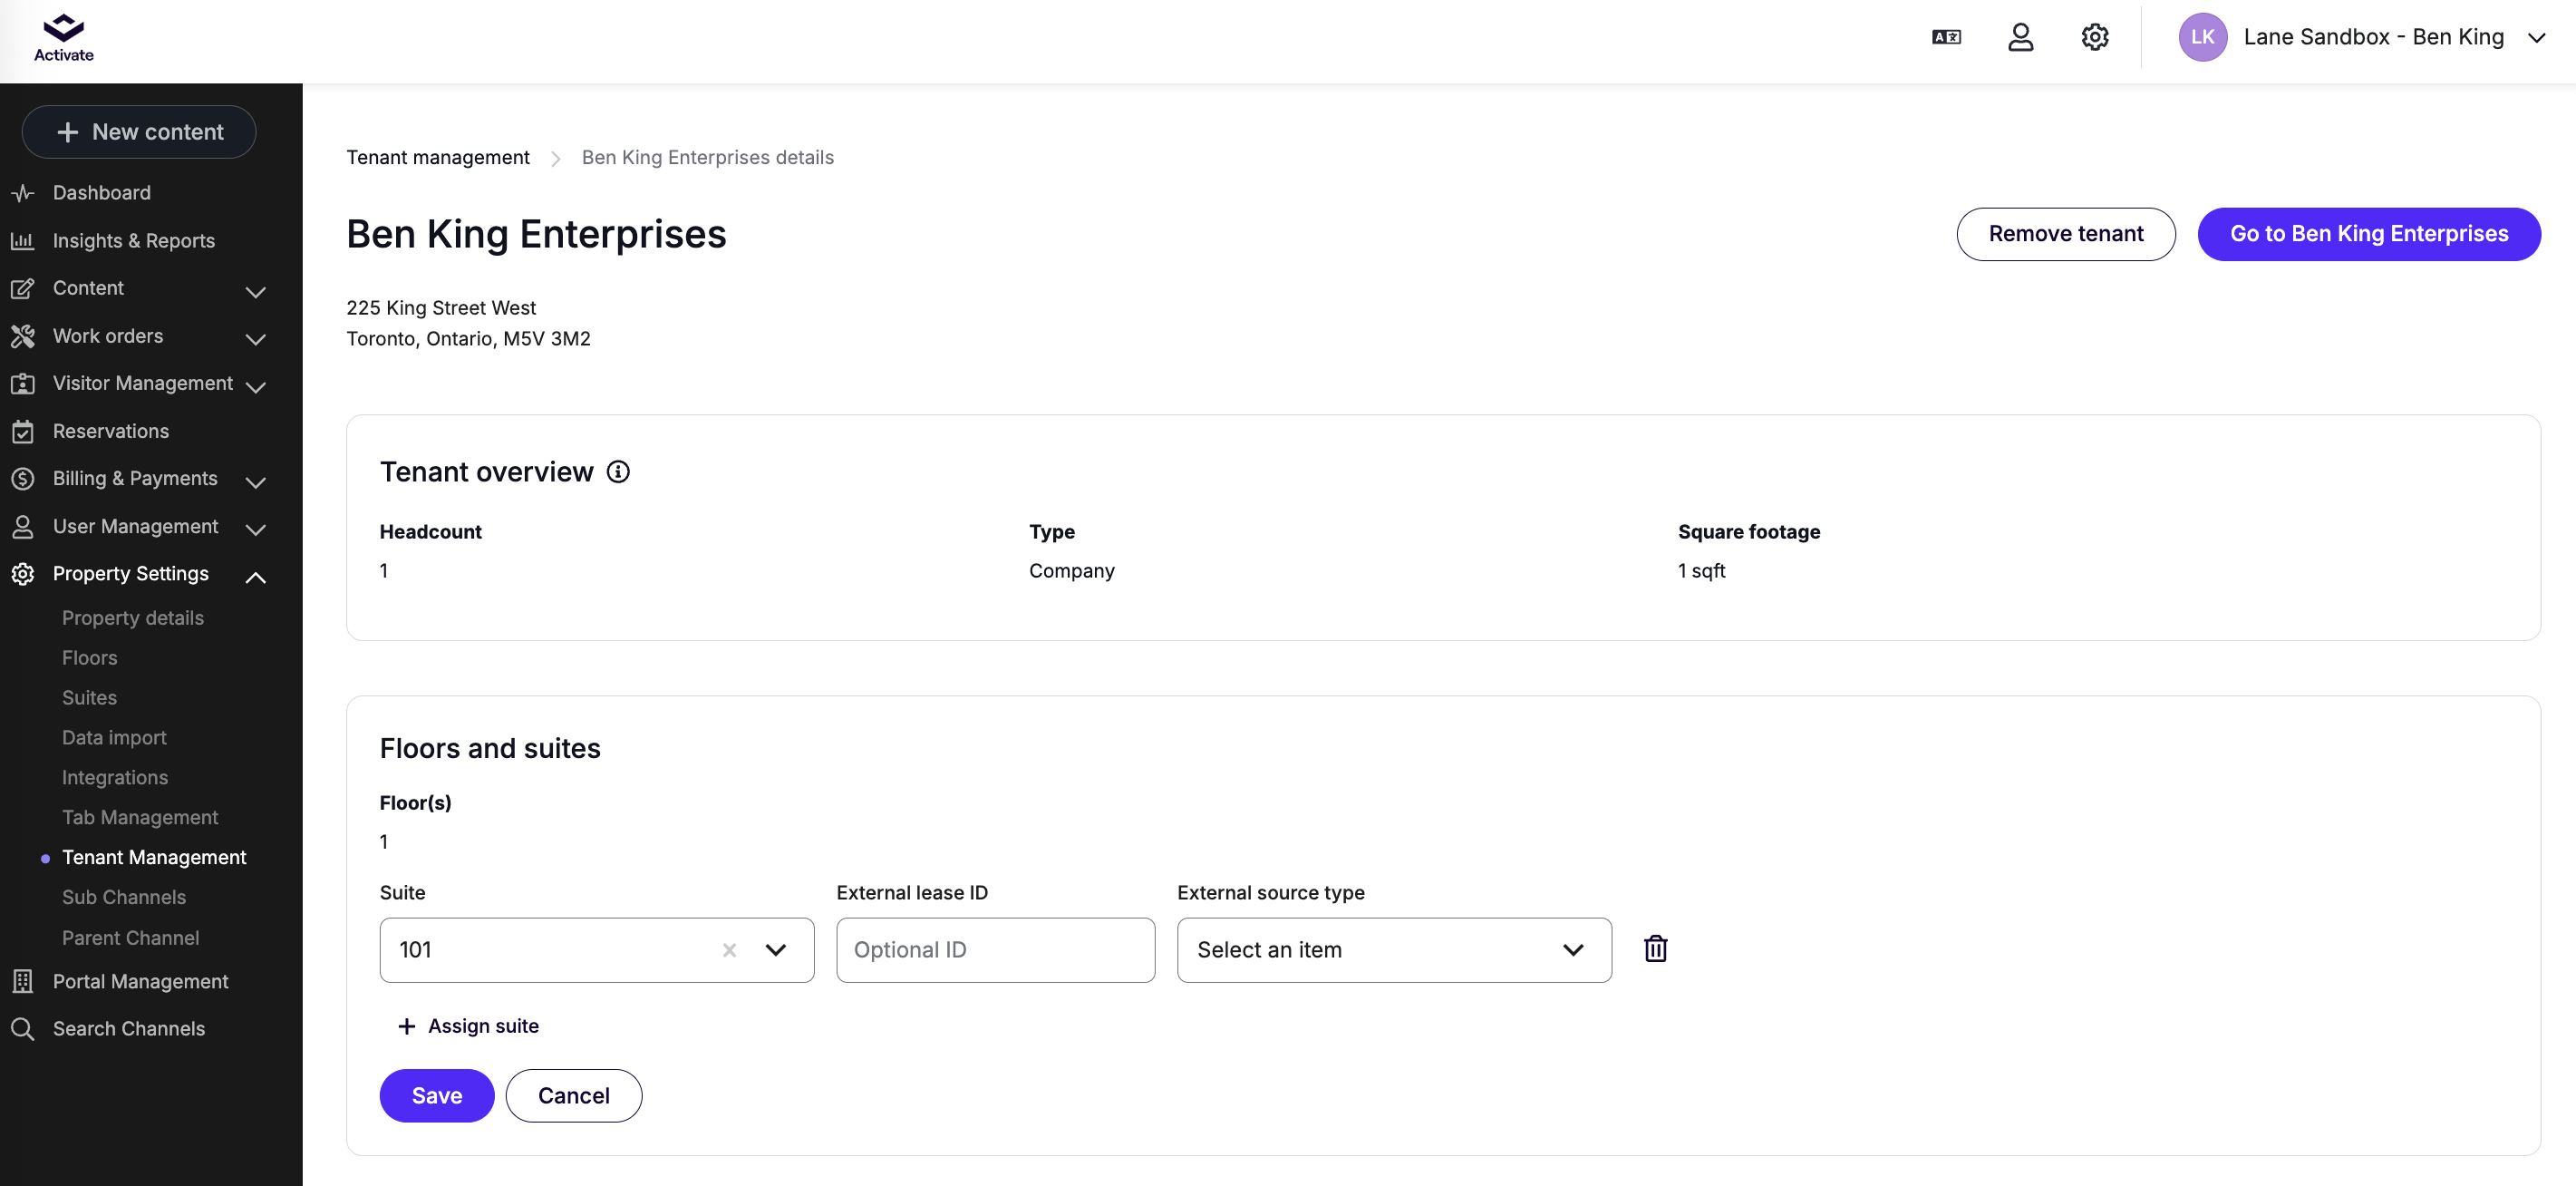Expand the Visitor Management chevron
The image size is (2576, 1186).
tap(256, 387)
